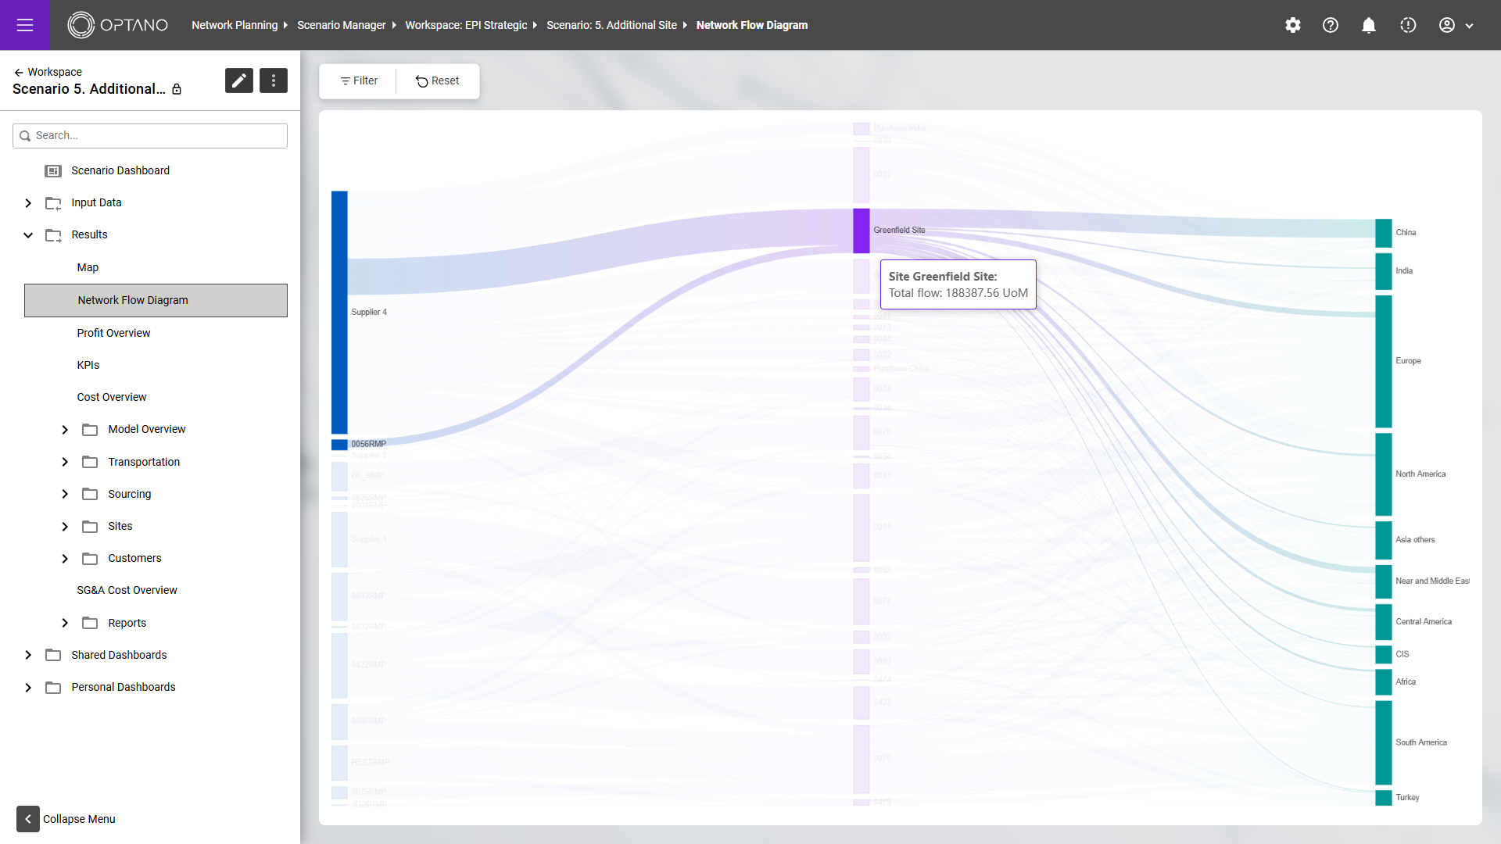Screen dimensions: 1501x844
Task: Select the KPIs menu entry
Action: click(88, 365)
